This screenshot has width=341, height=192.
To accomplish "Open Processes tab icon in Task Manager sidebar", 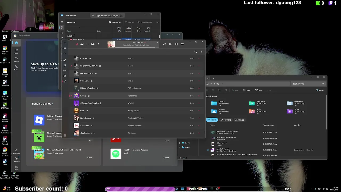I will click(62, 27).
